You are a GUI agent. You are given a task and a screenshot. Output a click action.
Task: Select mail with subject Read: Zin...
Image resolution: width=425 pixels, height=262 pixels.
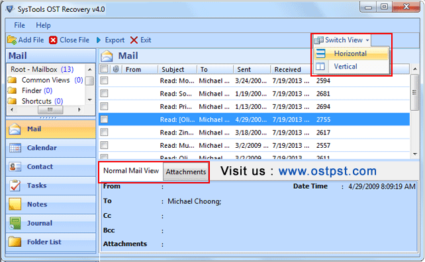tap(254, 133)
